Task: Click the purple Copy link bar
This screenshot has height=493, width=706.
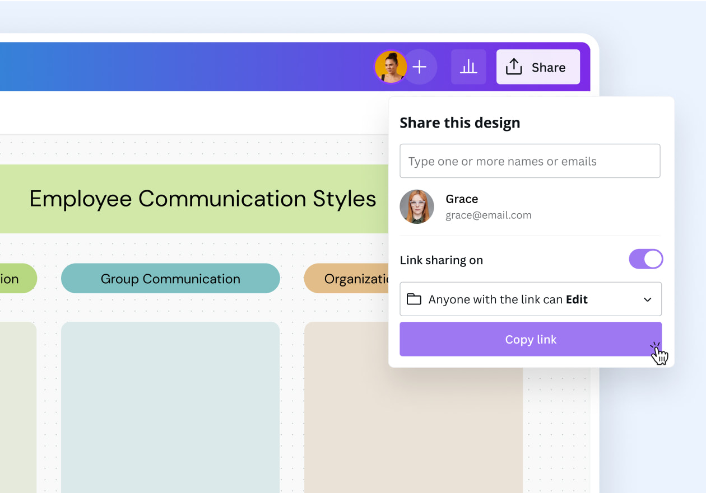Action: tap(530, 339)
